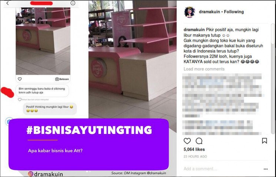Click the dramakuin username in the caption
The height and width of the screenshot is (177, 276).
coord(194,30)
